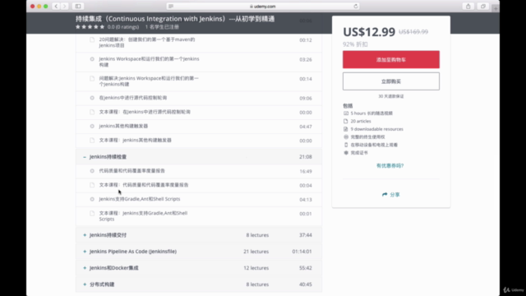Click the 分享 share link
The width and height of the screenshot is (526, 296).
391,194
